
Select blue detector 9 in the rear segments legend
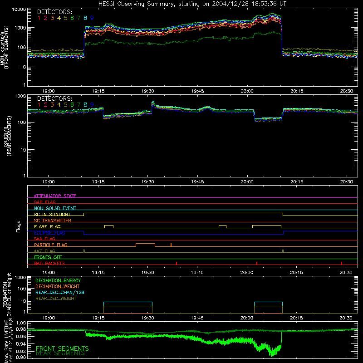pyautogui.click(x=92, y=105)
